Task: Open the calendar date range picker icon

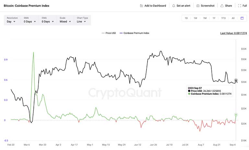Action: click(242, 18)
